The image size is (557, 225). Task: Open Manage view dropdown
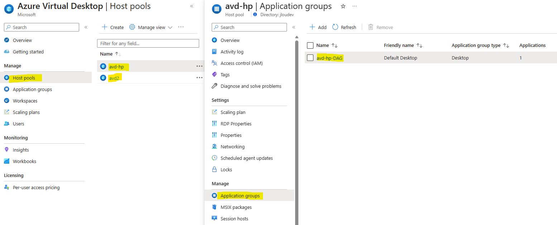click(x=151, y=27)
